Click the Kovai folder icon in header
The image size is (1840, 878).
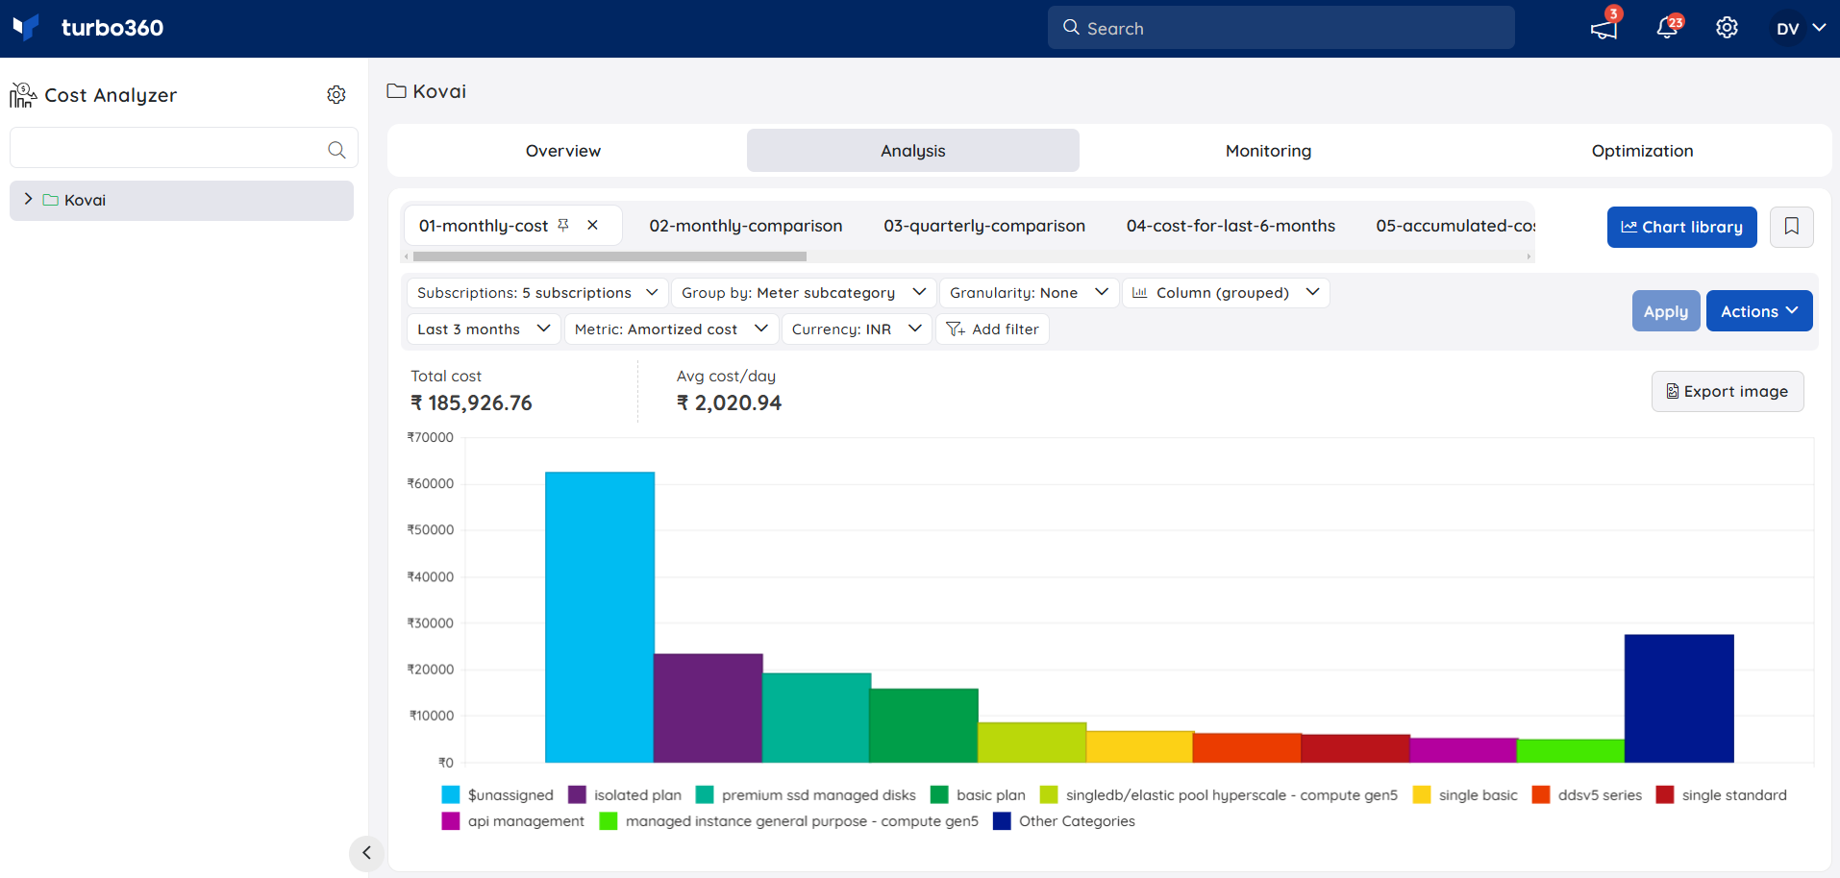coord(396,91)
